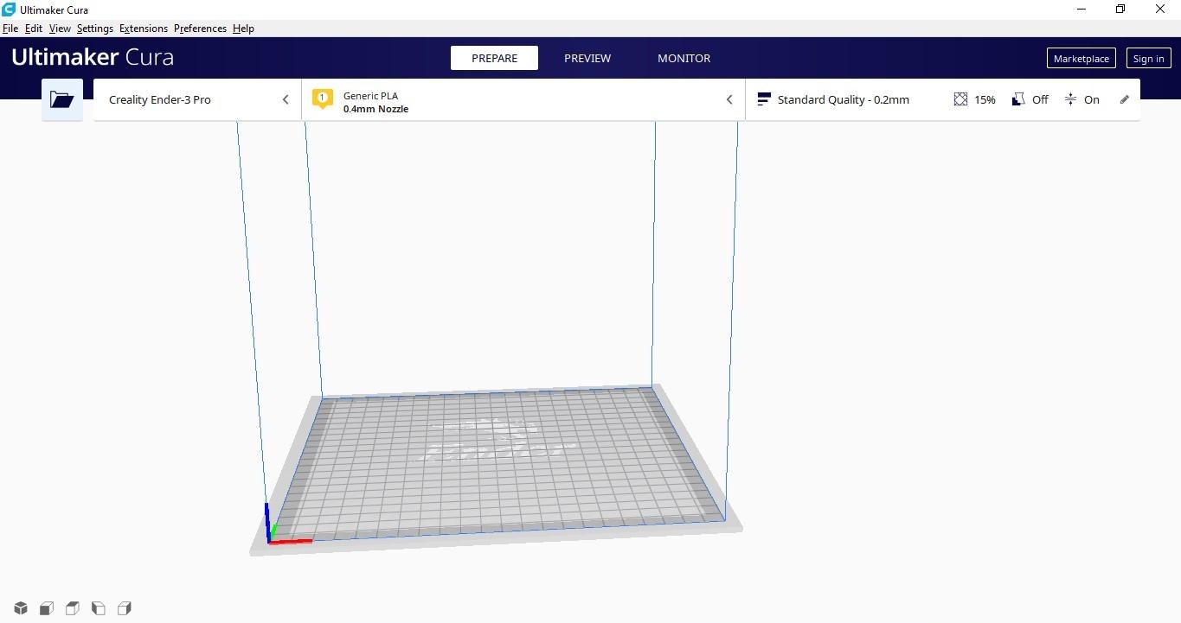
Task: Switch to left side view cube icon
Action: [99, 608]
